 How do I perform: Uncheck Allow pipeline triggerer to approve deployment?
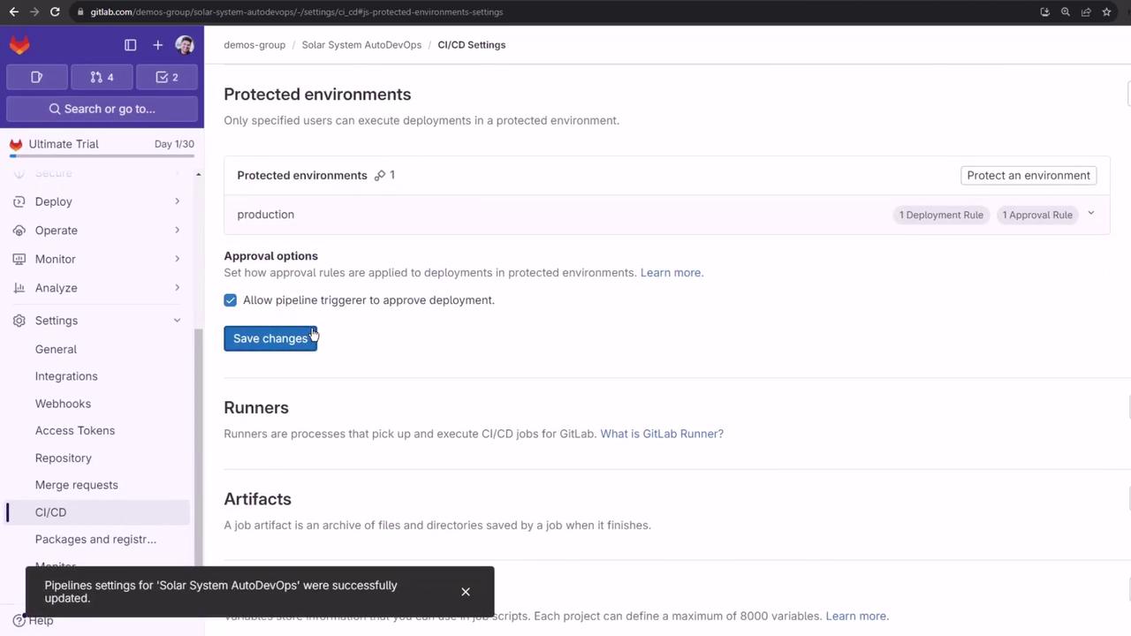(231, 300)
